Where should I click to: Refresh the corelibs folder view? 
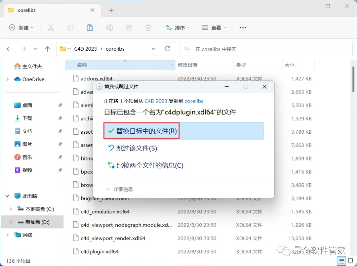168,49
